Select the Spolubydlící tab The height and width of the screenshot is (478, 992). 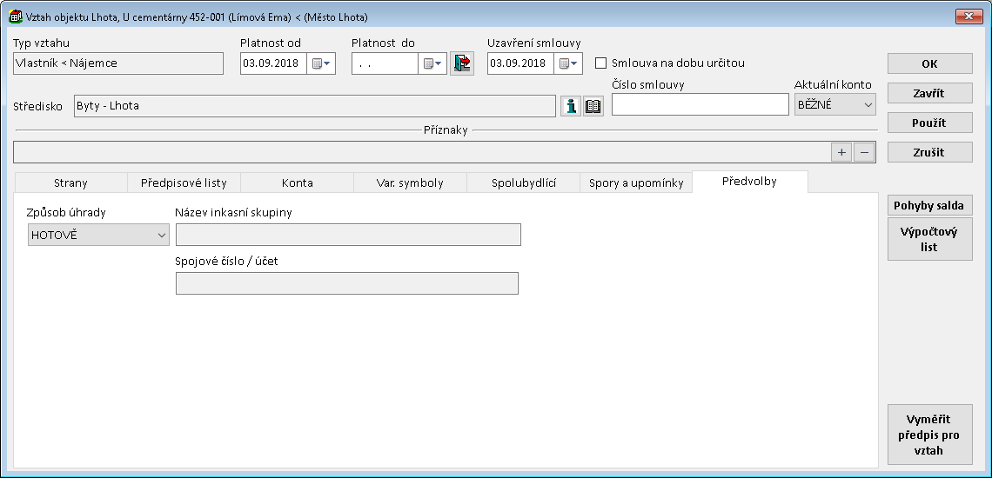523,183
